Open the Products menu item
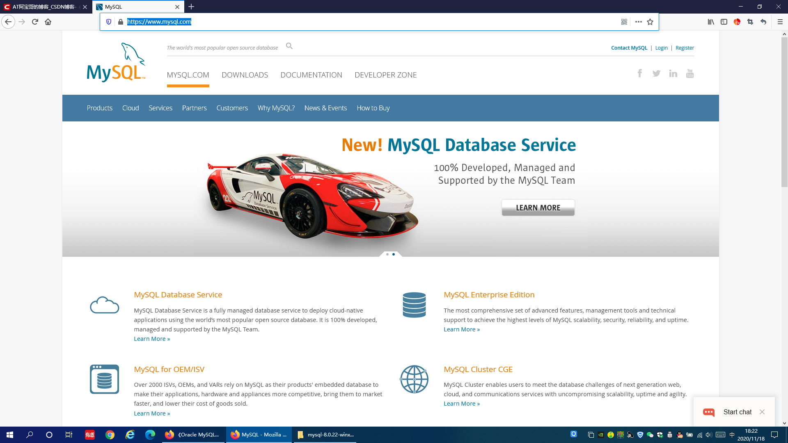Image resolution: width=788 pixels, height=443 pixels. (x=99, y=108)
